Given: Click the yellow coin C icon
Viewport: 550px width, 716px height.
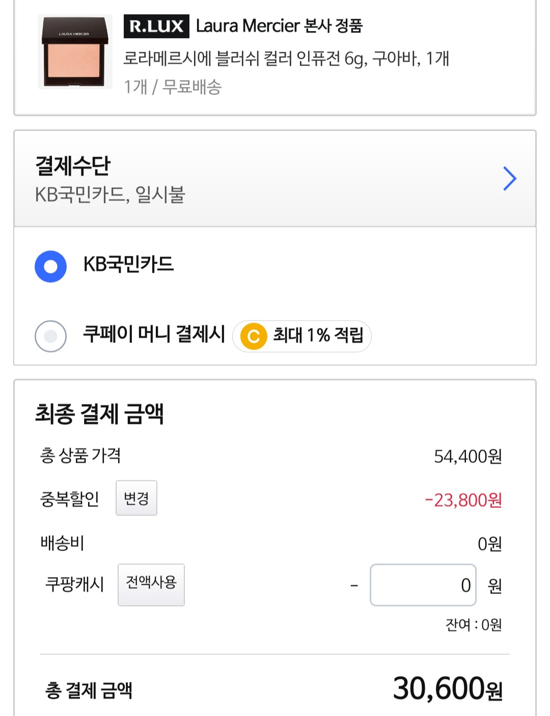Looking at the screenshot, I should click(x=254, y=336).
